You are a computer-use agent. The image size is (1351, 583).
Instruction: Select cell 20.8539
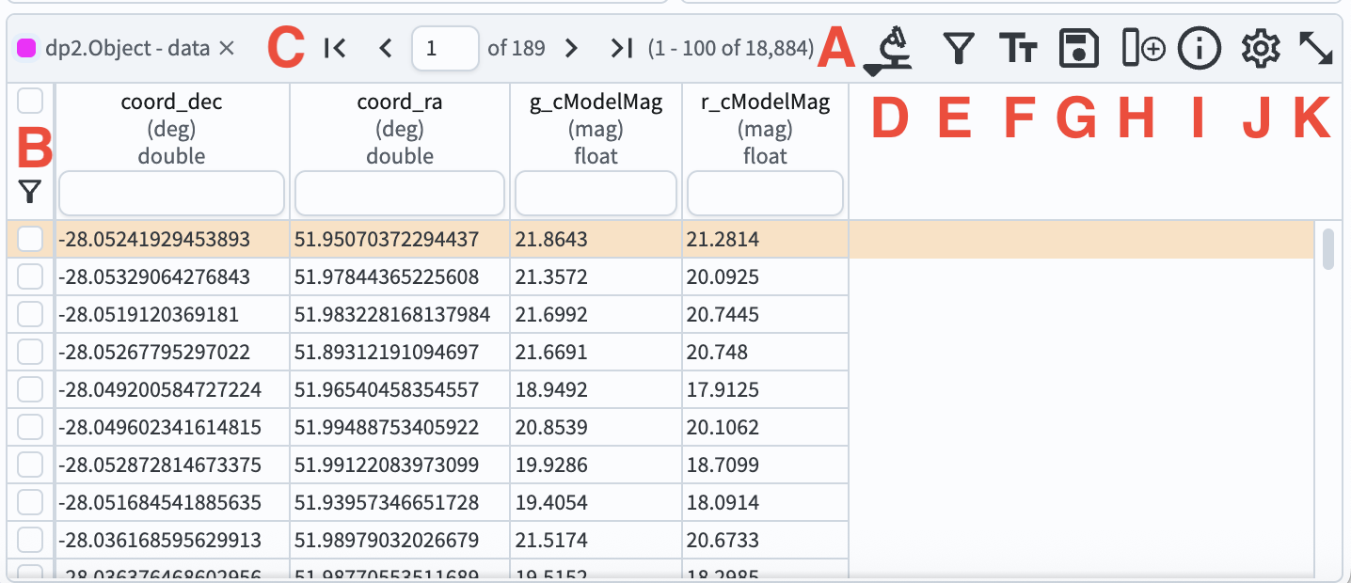[x=596, y=428]
